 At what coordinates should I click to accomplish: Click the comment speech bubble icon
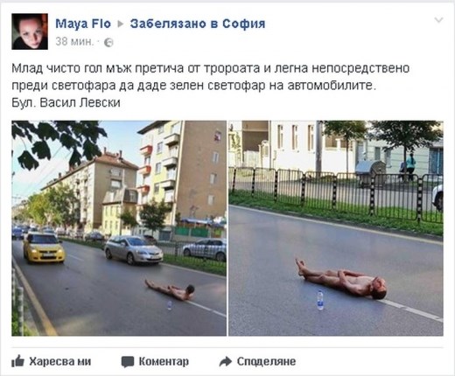tap(128, 362)
